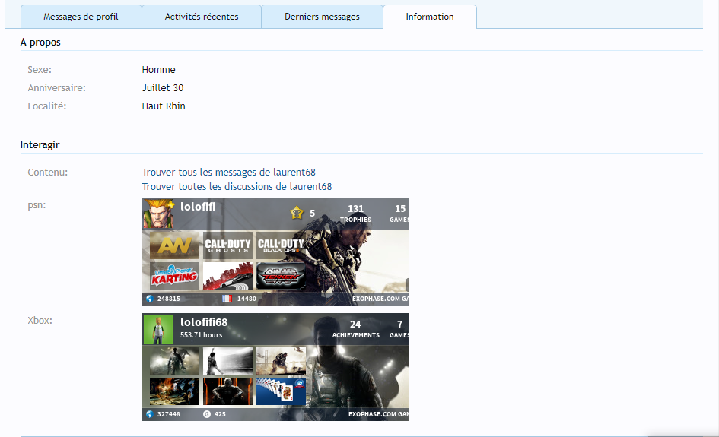Screen dimensions: 719x437
Task: Click the solitaire playing cards thumbnail
Action: point(281,391)
